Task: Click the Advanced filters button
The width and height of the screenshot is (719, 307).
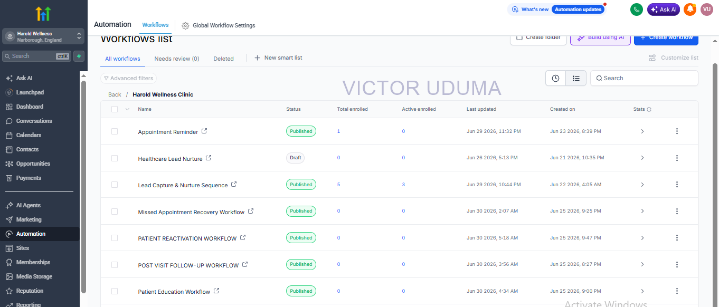Action: pos(128,78)
